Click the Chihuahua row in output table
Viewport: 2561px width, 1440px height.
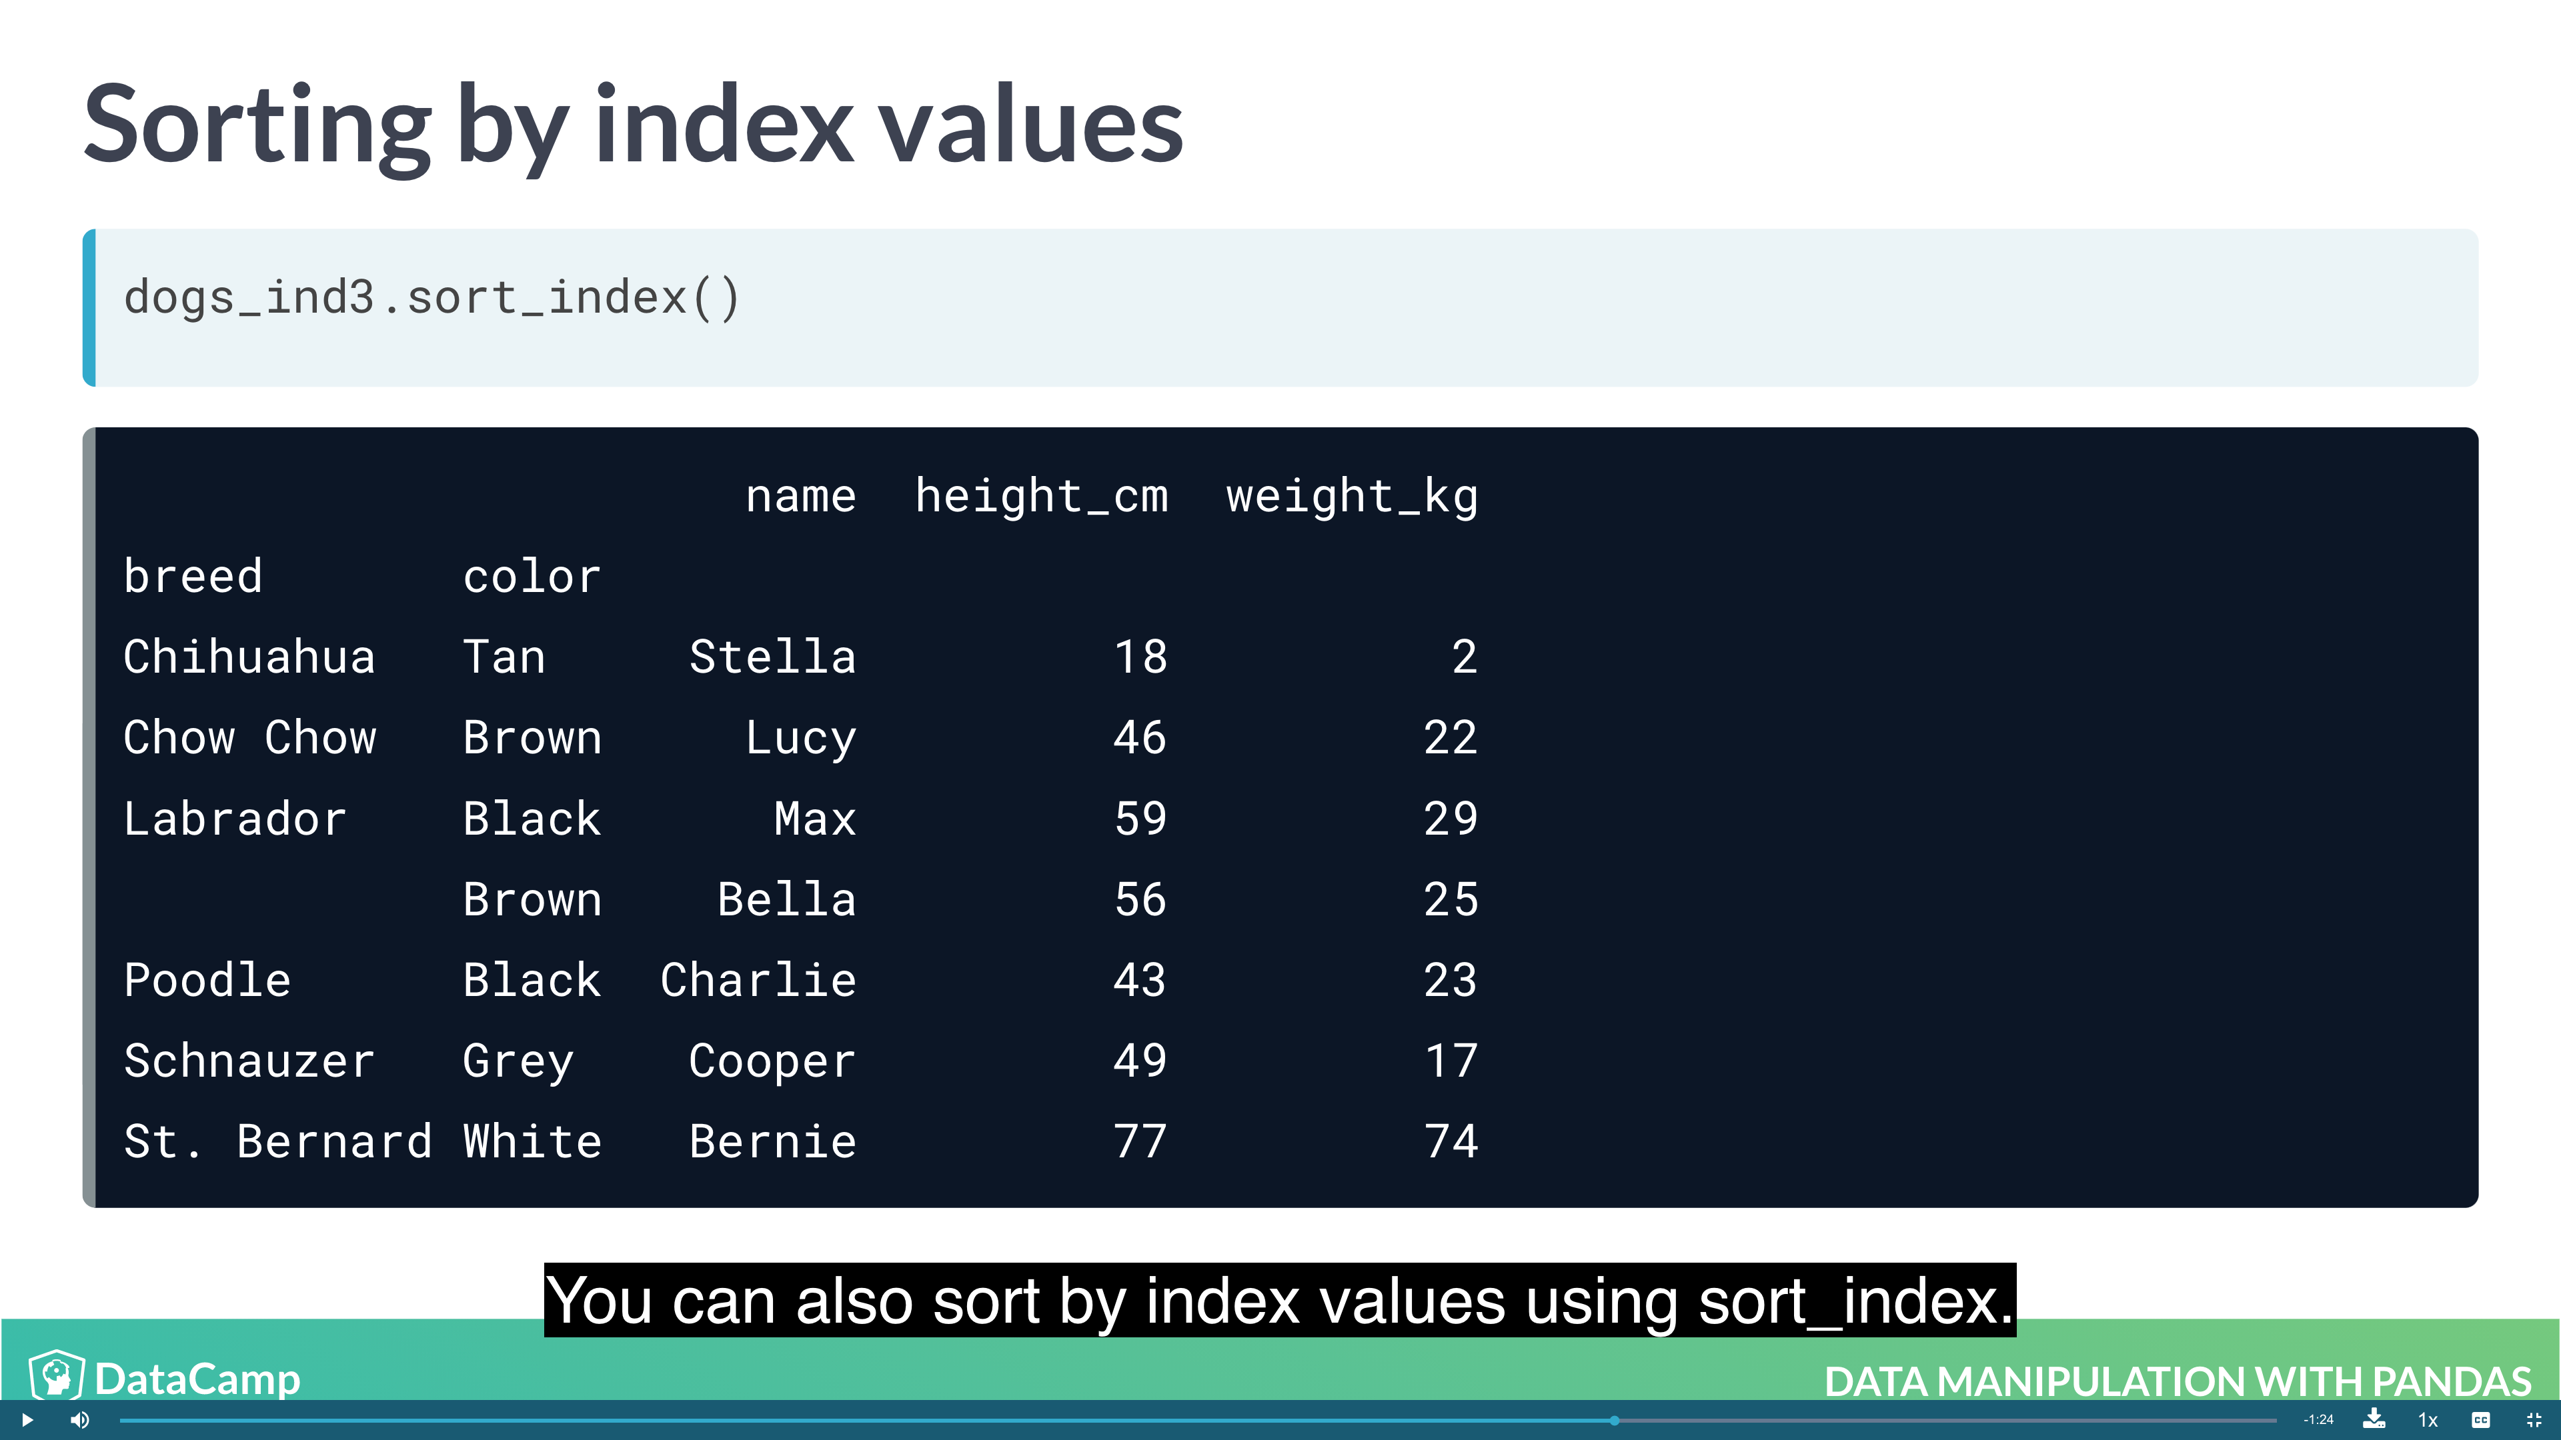[x=249, y=657]
